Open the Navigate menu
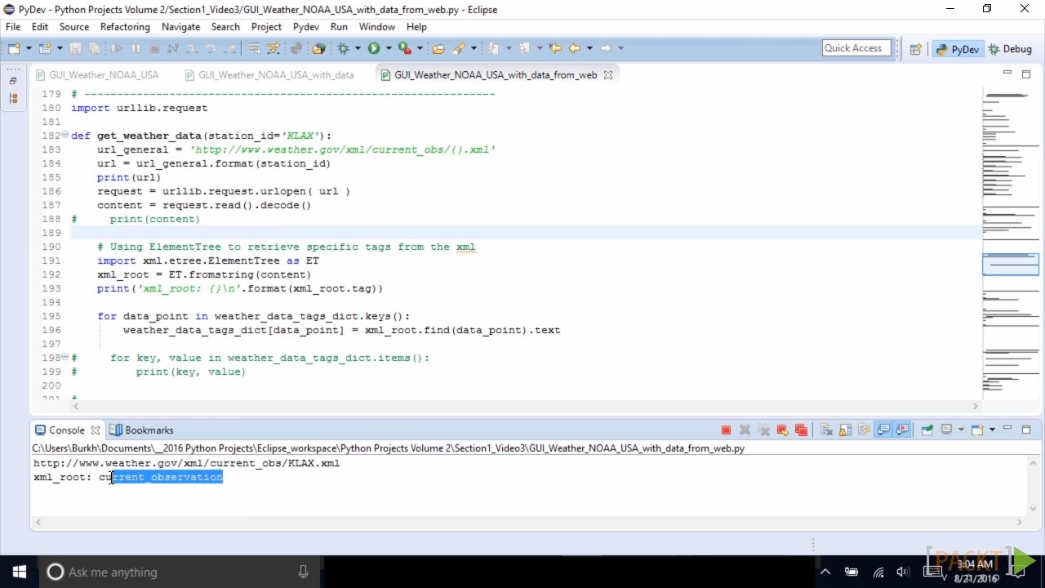The width and height of the screenshot is (1045, 588). coord(180,27)
